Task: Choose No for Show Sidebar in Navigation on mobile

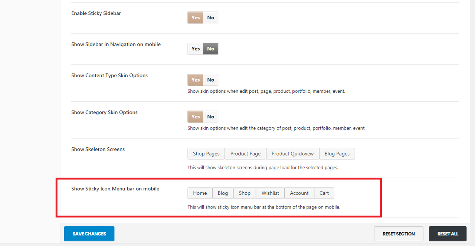Action: click(x=211, y=49)
